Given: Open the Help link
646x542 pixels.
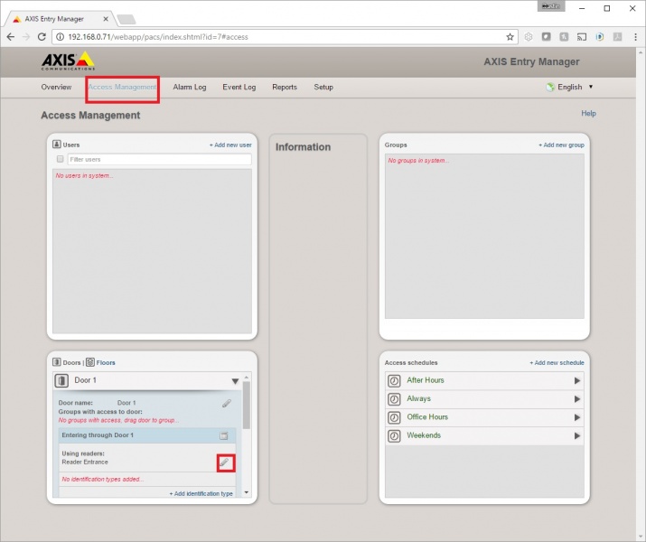Looking at the screenshot, I should tap(588, 113).
